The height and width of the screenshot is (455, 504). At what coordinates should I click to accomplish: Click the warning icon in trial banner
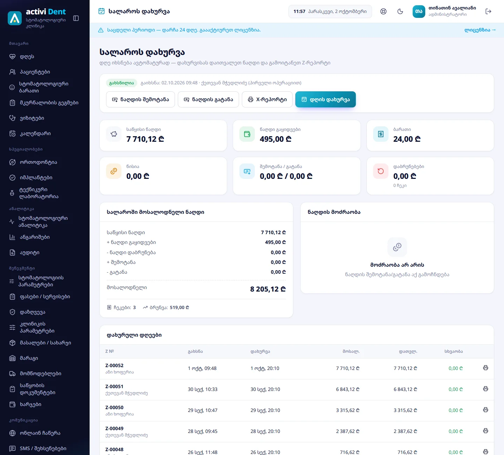point(101,30)
